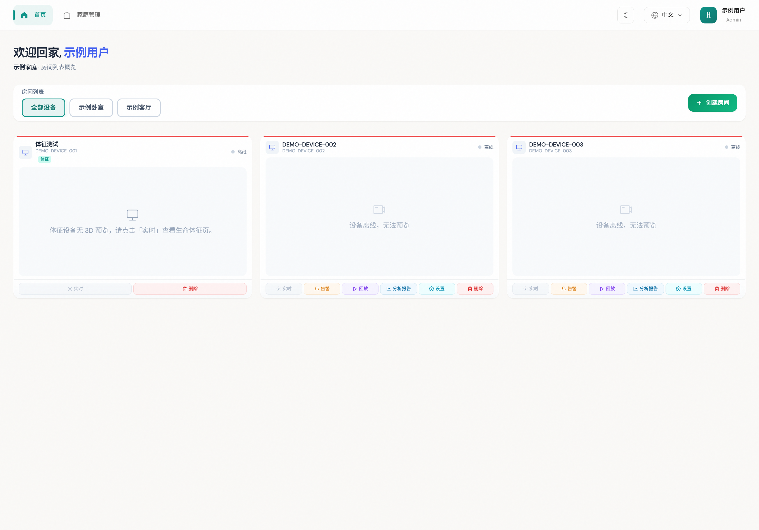Open the 家庭管理 navigation tab
The height and width of the screenshot is (530, 759).
pyautogui.click(x=82, y=15)
